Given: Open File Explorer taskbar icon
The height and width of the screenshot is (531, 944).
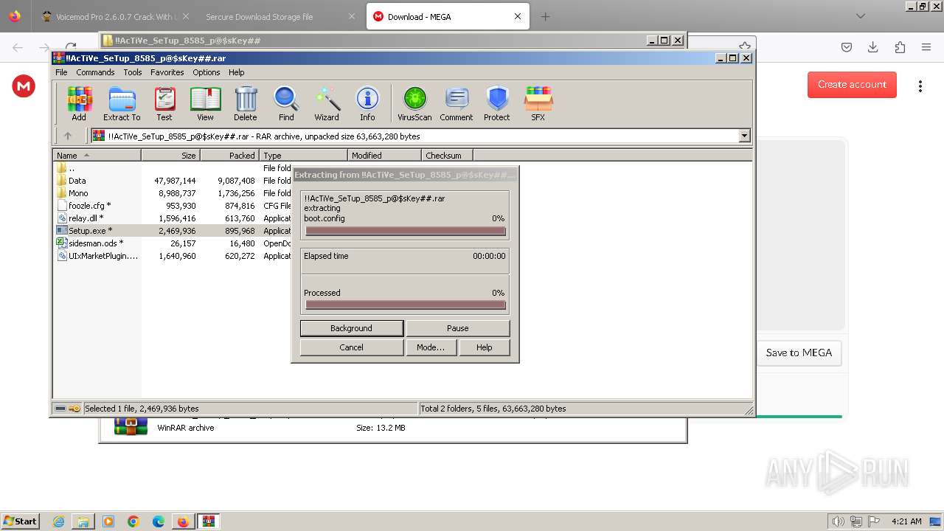Looking at the screenshot, I should (x=83, y=521).
